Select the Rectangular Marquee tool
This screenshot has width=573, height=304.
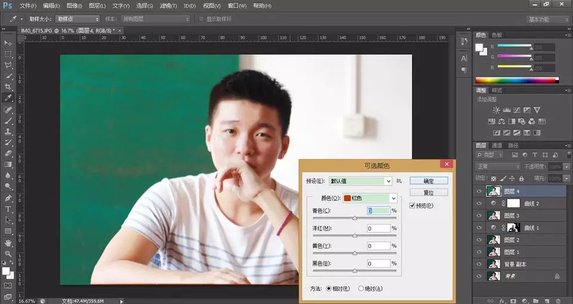8,54
